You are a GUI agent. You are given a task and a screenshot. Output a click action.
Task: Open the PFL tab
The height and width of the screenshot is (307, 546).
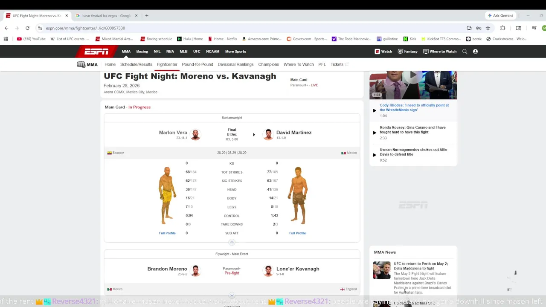pos(322,64)
